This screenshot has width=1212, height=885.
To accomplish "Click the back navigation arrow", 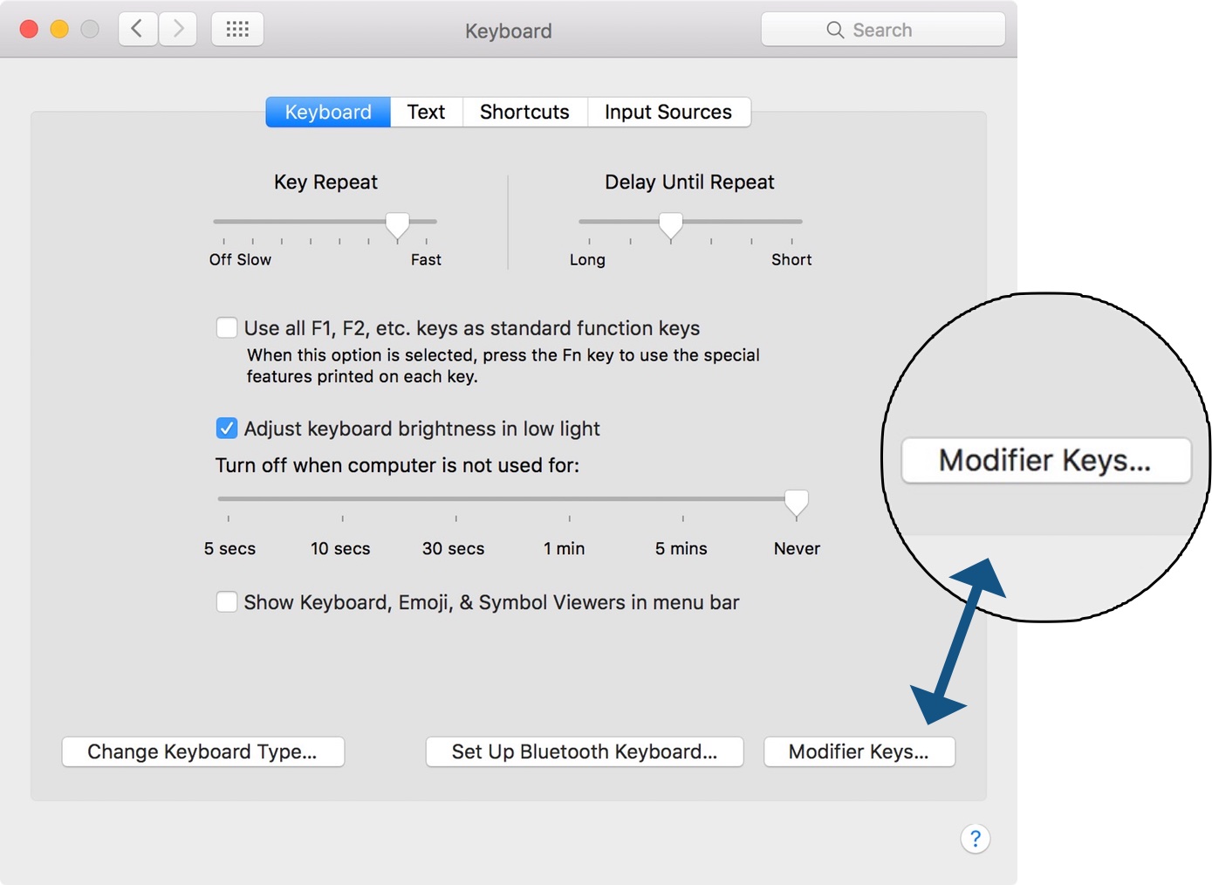I will click(x=137, y=28).
